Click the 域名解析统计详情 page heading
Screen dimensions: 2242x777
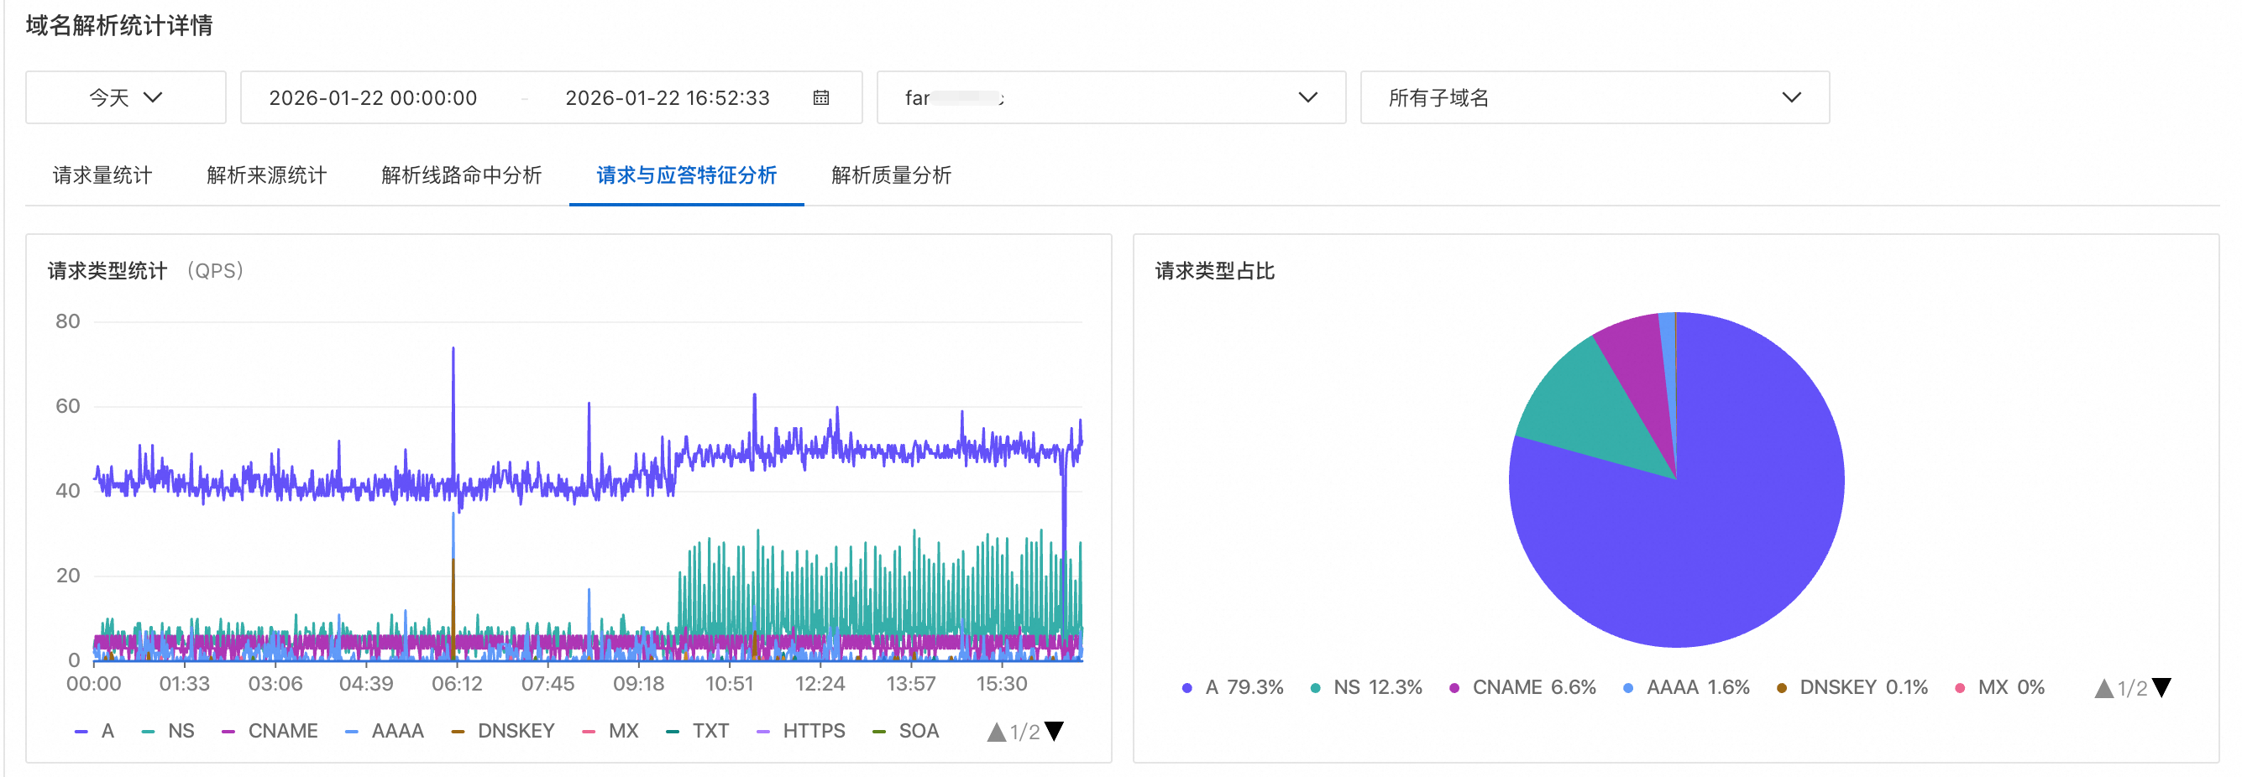point(119,25)
